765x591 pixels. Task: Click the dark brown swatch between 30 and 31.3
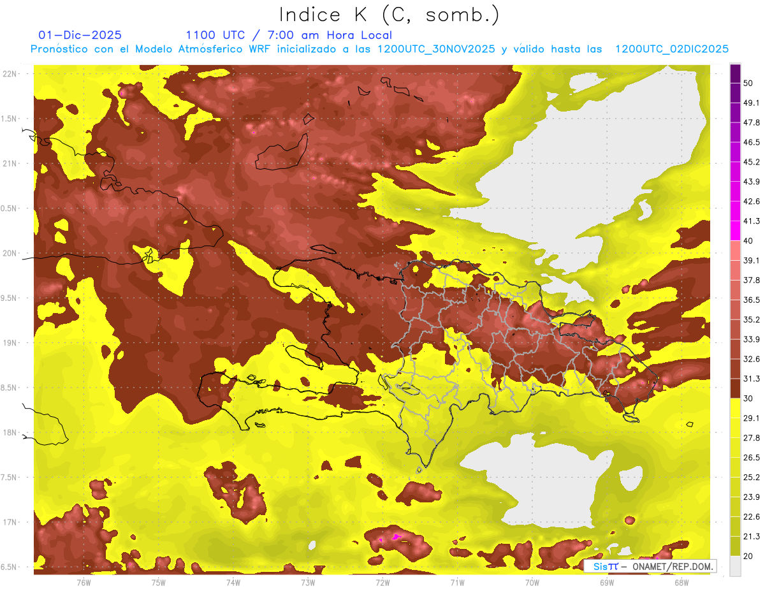coord(735,388)
